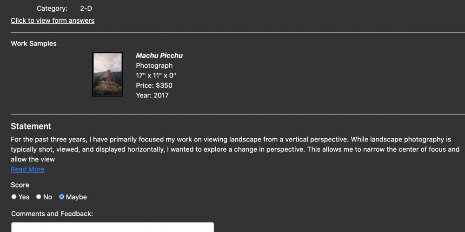Select the Maybe score radio button
Viewport: 465px width, 232px height.
62,197
